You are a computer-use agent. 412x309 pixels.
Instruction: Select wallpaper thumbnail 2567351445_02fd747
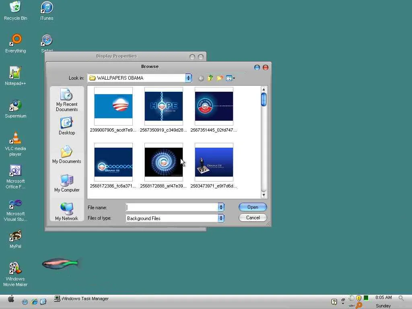tap(214, 110)
